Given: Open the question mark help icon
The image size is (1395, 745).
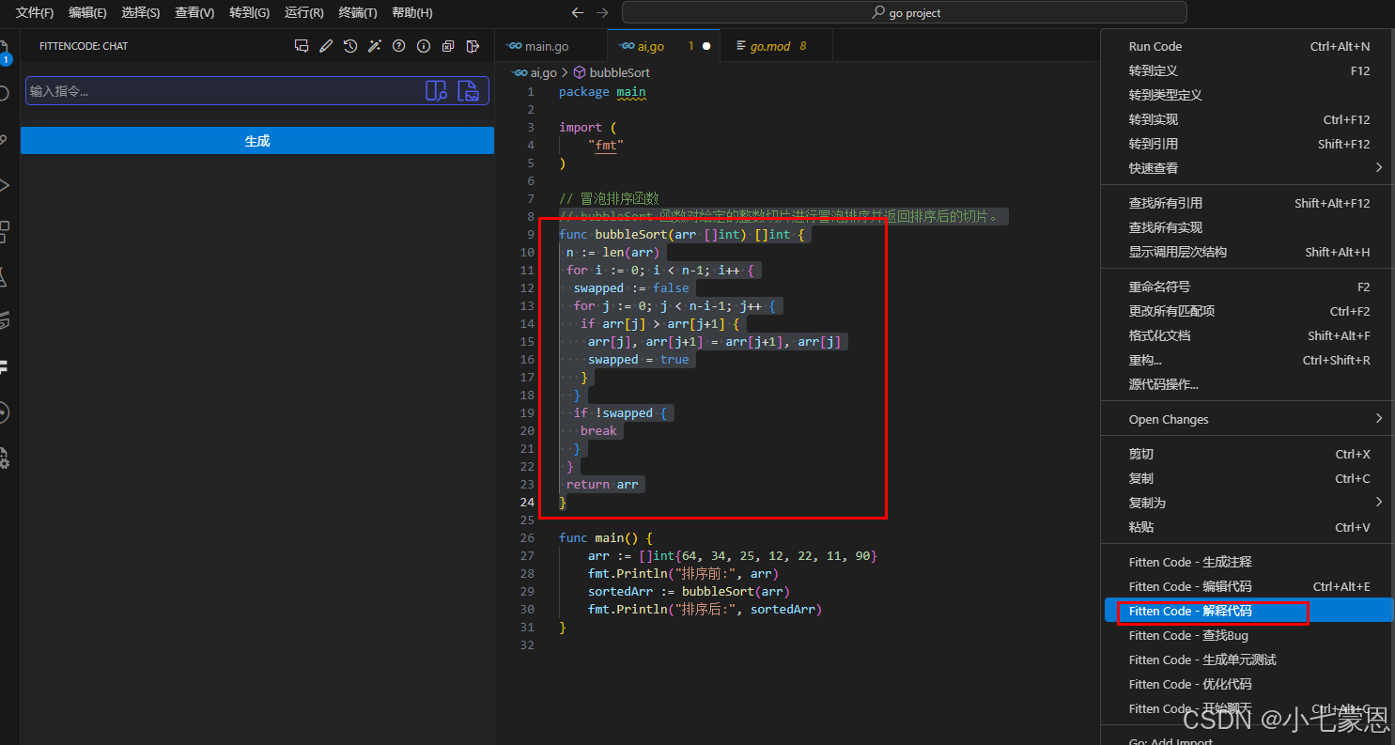Looking at the screenshot, I should pyautogui.click(x=399, y=46).
